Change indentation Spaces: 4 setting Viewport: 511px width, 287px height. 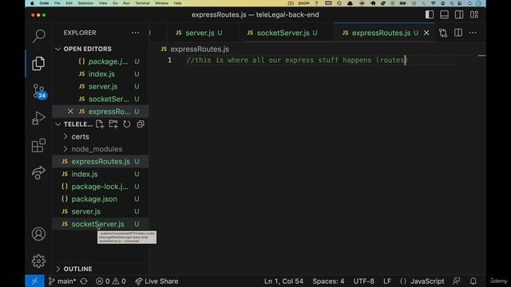click(328, 281)
